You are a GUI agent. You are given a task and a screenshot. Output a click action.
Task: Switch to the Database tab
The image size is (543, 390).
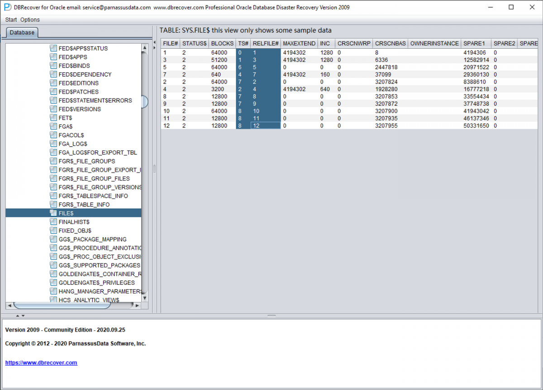[x=22, y=32]
